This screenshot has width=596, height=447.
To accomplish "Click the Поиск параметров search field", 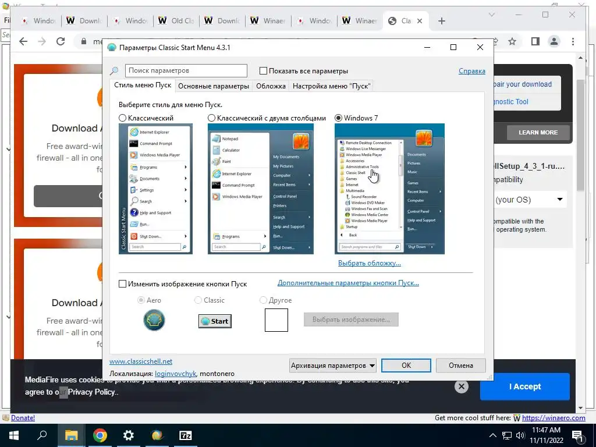I will [186, 70].
